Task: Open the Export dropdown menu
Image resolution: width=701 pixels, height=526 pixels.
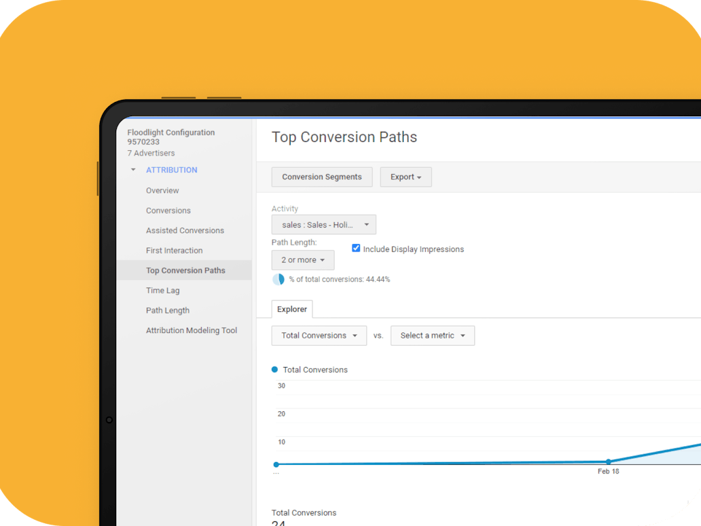Action: click(406, 177)
